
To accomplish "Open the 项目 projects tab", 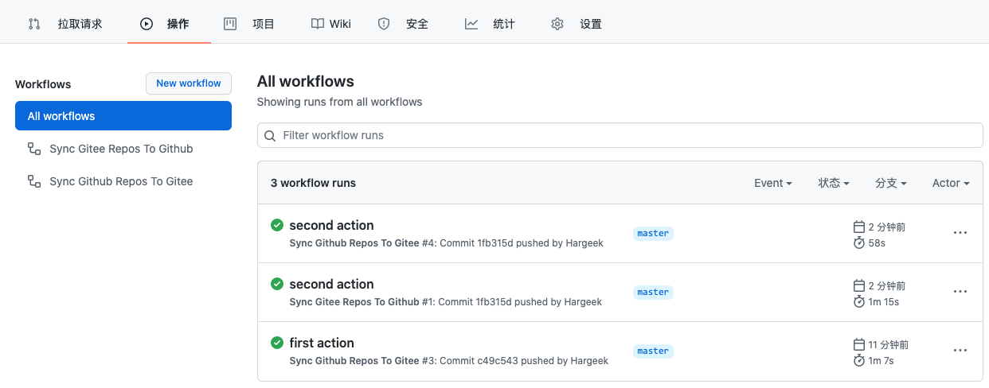I will [249, 24].
